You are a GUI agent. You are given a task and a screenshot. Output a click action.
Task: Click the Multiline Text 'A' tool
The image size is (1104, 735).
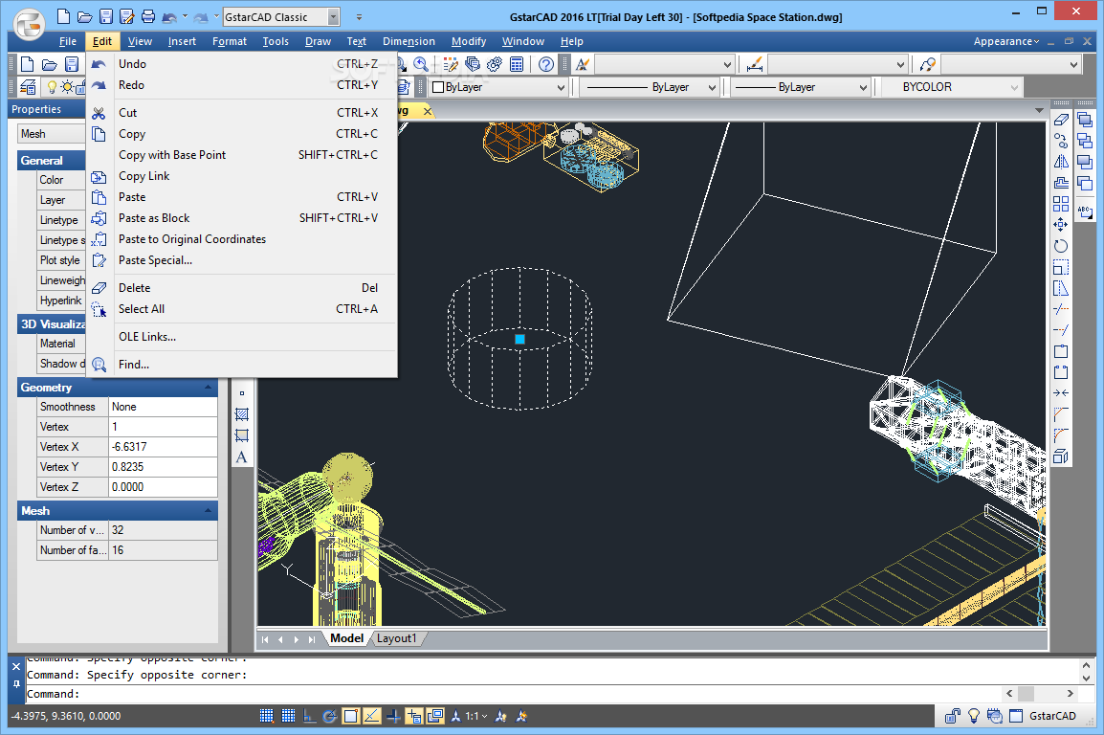coord(241,457)
